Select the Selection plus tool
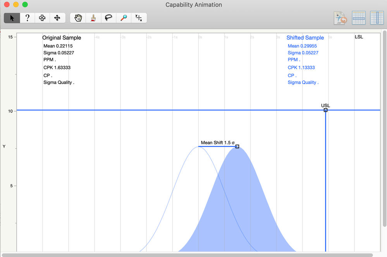 (x=42, y=18)
